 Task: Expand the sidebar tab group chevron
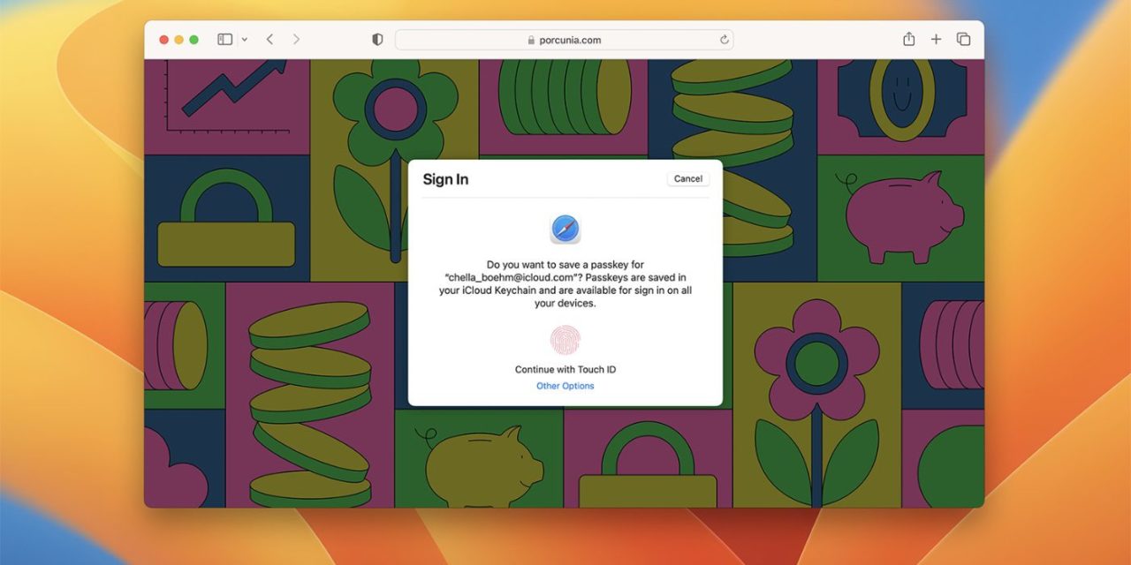[x=244, y=40]
